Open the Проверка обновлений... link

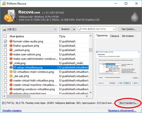click(122, 110)
